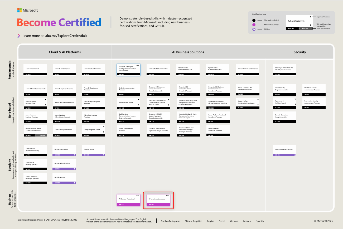Click the lock on DevOps Engineer Expert card
The image size is (343, 229).
103,132
